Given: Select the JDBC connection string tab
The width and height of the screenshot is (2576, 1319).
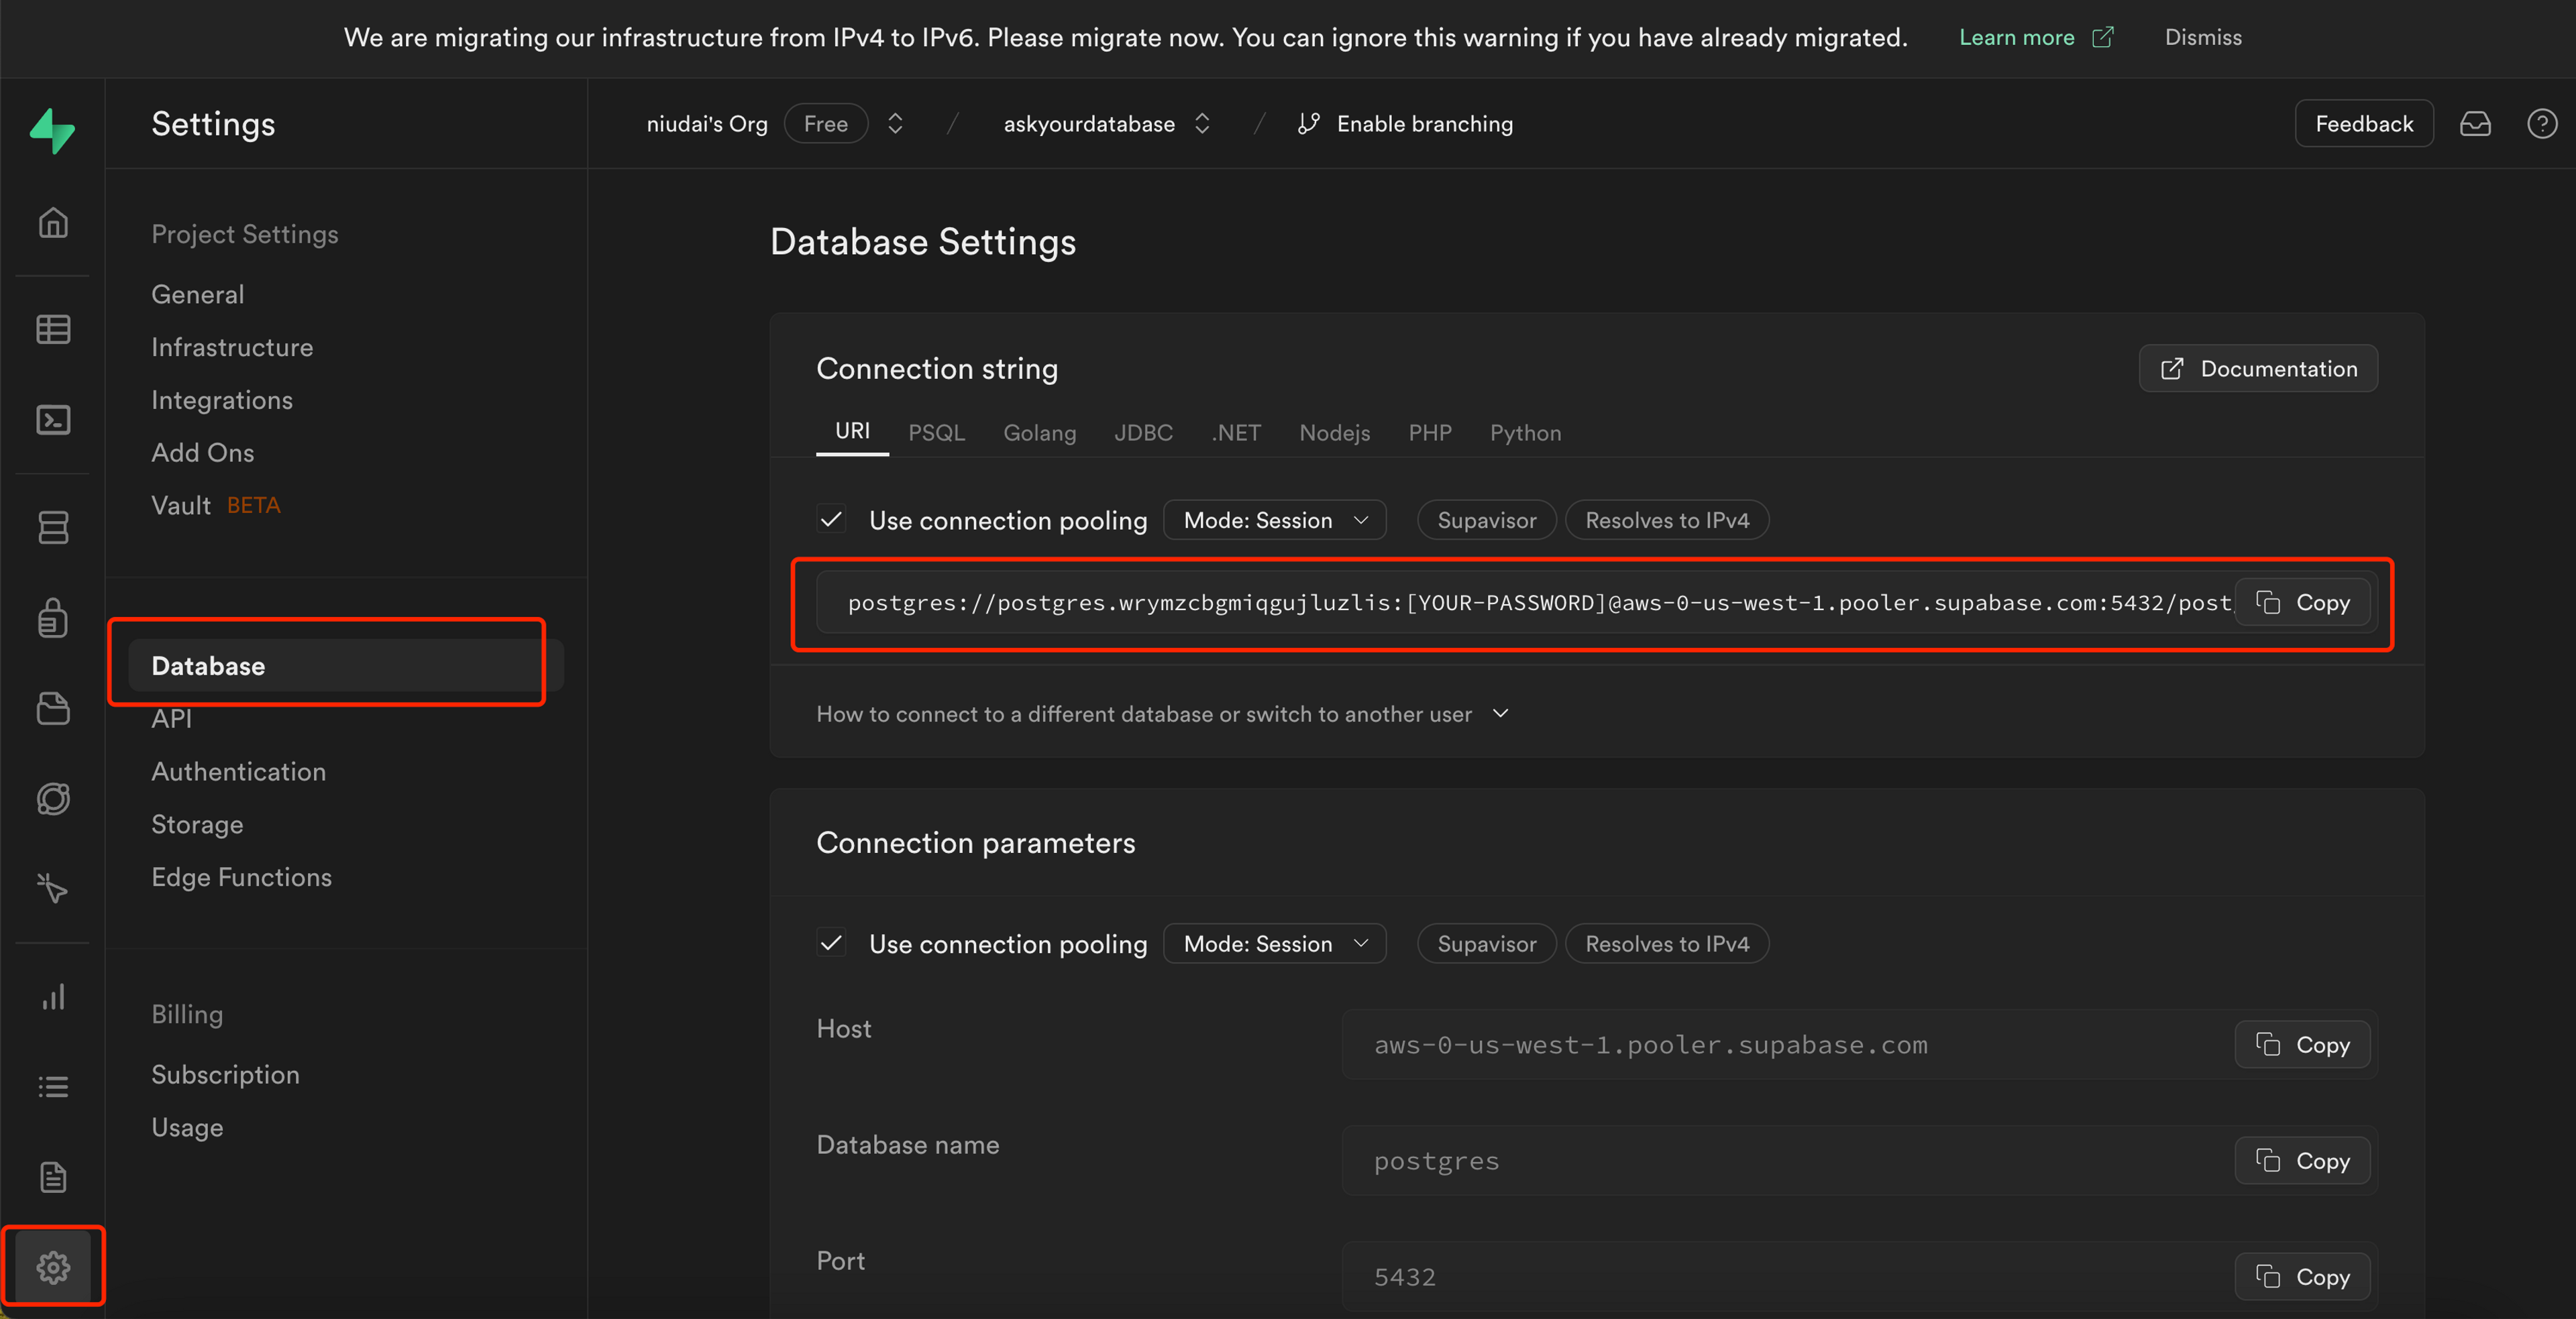Looking at the screenshot, I should (x=1143, y=433).
